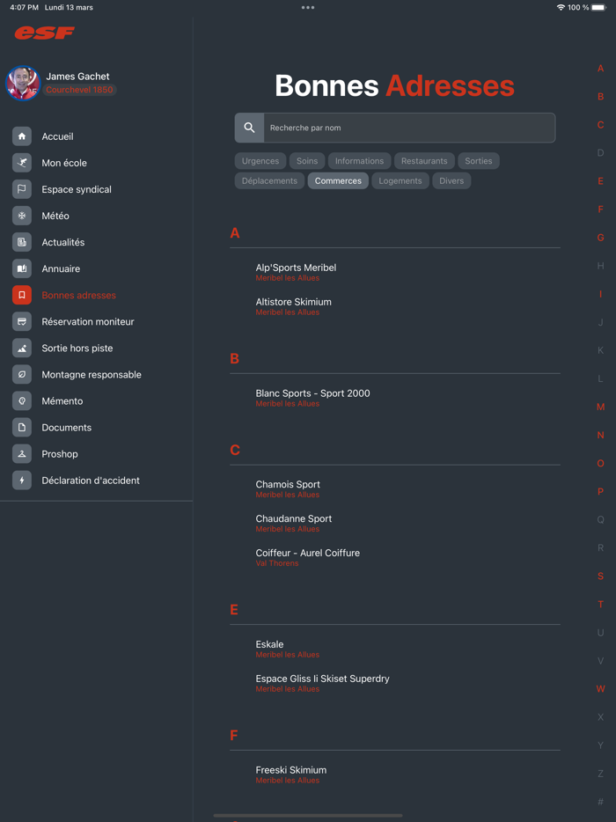Jump to the # index entry

601,802
